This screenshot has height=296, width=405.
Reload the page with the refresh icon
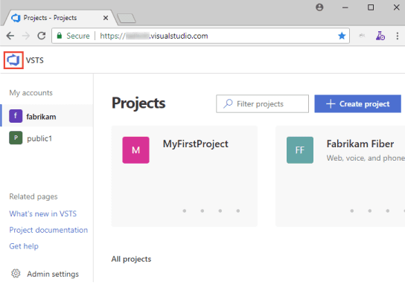[x=42, y=36]
